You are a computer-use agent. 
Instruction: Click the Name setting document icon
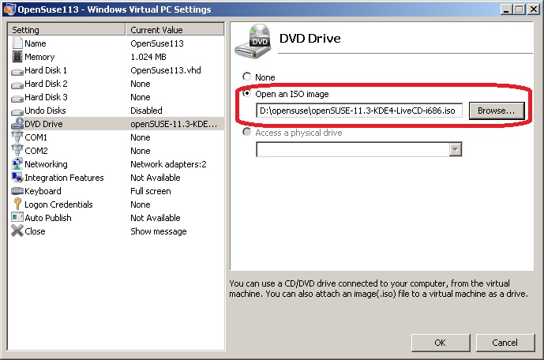(17, 43)
